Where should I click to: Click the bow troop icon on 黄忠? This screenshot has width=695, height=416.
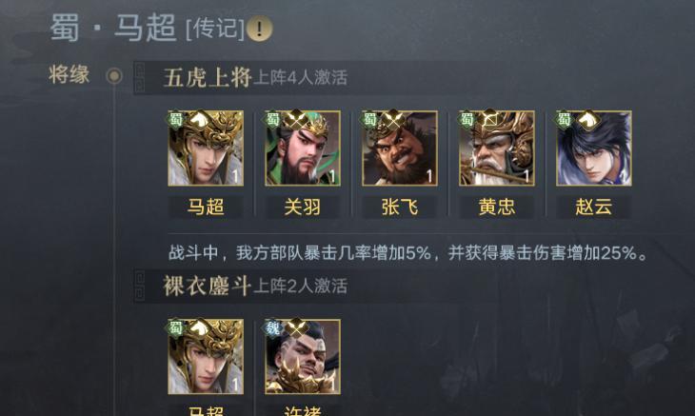490,120
